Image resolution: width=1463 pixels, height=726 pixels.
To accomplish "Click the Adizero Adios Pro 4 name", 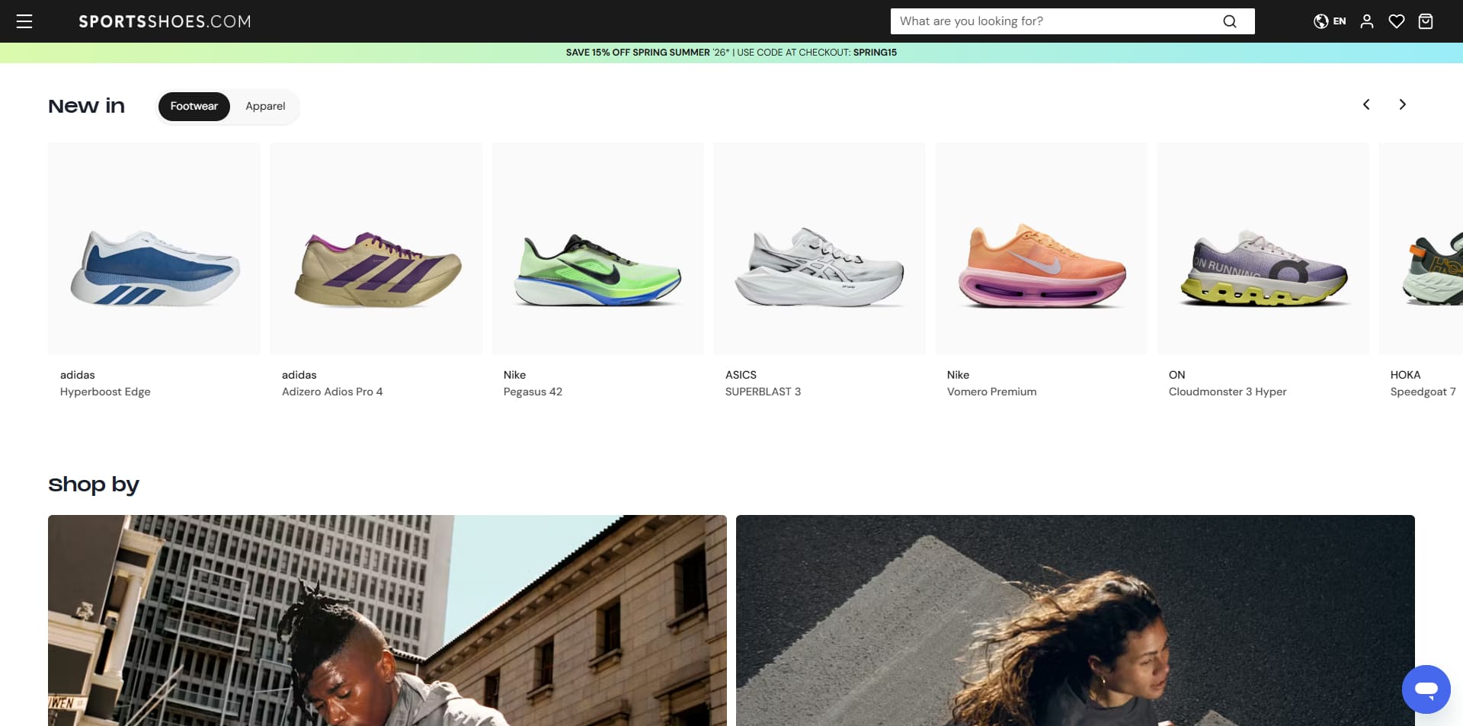I will [332, 392].
